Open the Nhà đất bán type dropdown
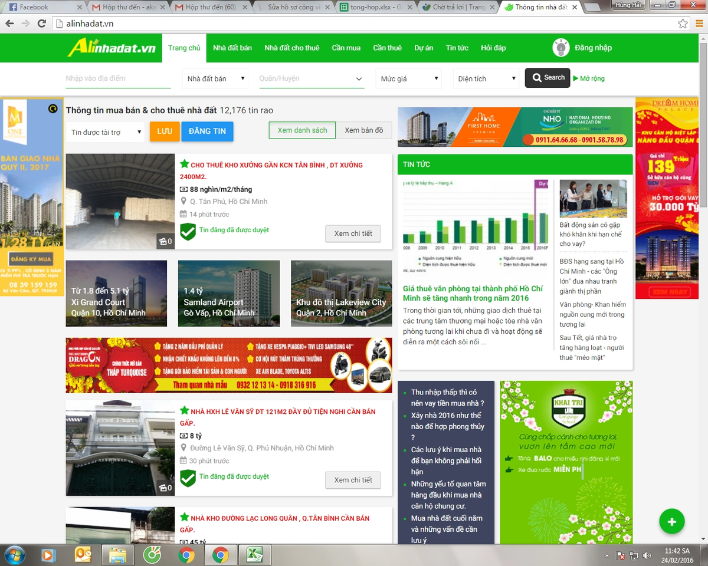Viewport: 708px width, 566px height. click(x=215, y=78)
